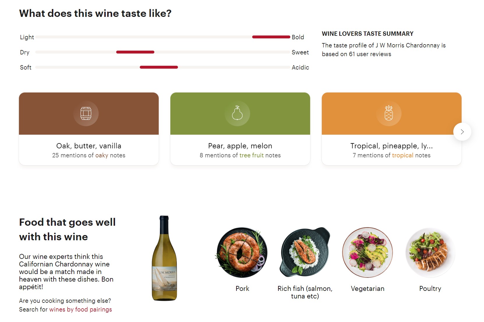Show next taste notes with arrow
The width and height of the screenshot is (484, 322).
point(462,132)
